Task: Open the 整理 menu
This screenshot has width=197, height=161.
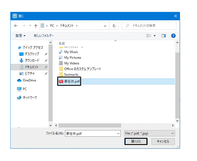Action: click(x=20, y=36)
